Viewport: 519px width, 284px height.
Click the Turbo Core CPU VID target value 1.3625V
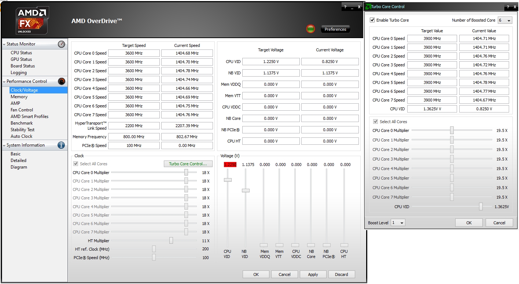coord(432,109)
